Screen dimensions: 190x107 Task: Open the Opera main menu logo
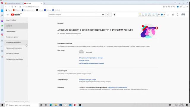(2, 3)
